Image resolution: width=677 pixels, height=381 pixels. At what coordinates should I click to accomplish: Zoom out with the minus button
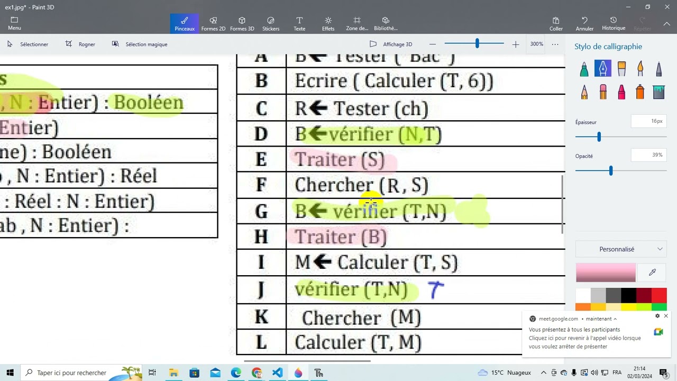[x=433, y=44]
